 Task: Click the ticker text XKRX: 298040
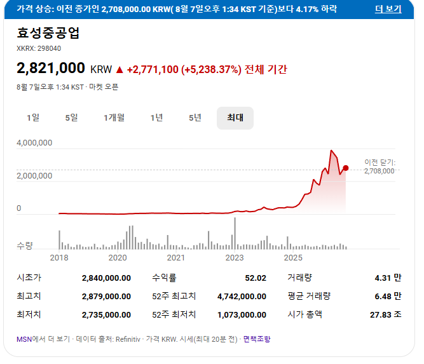point(39,49)
